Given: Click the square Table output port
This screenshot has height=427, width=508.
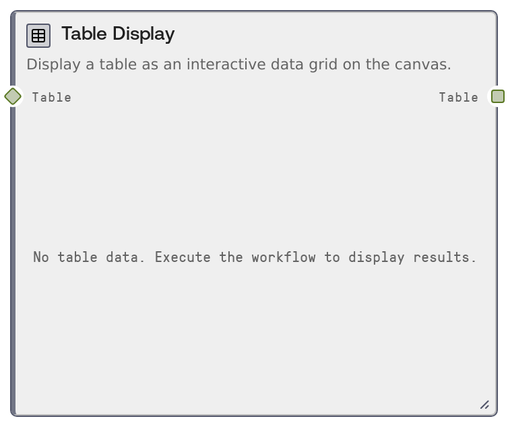Looking at the screenshot, I should [x=497, y=96].
